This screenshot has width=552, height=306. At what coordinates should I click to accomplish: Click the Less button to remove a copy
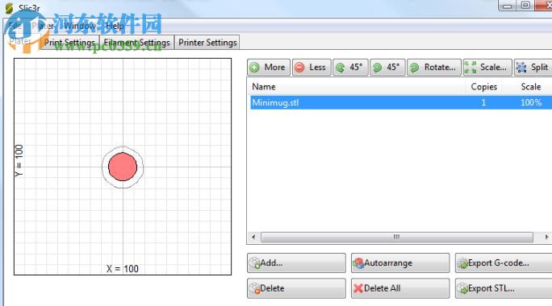click(312, 67)
